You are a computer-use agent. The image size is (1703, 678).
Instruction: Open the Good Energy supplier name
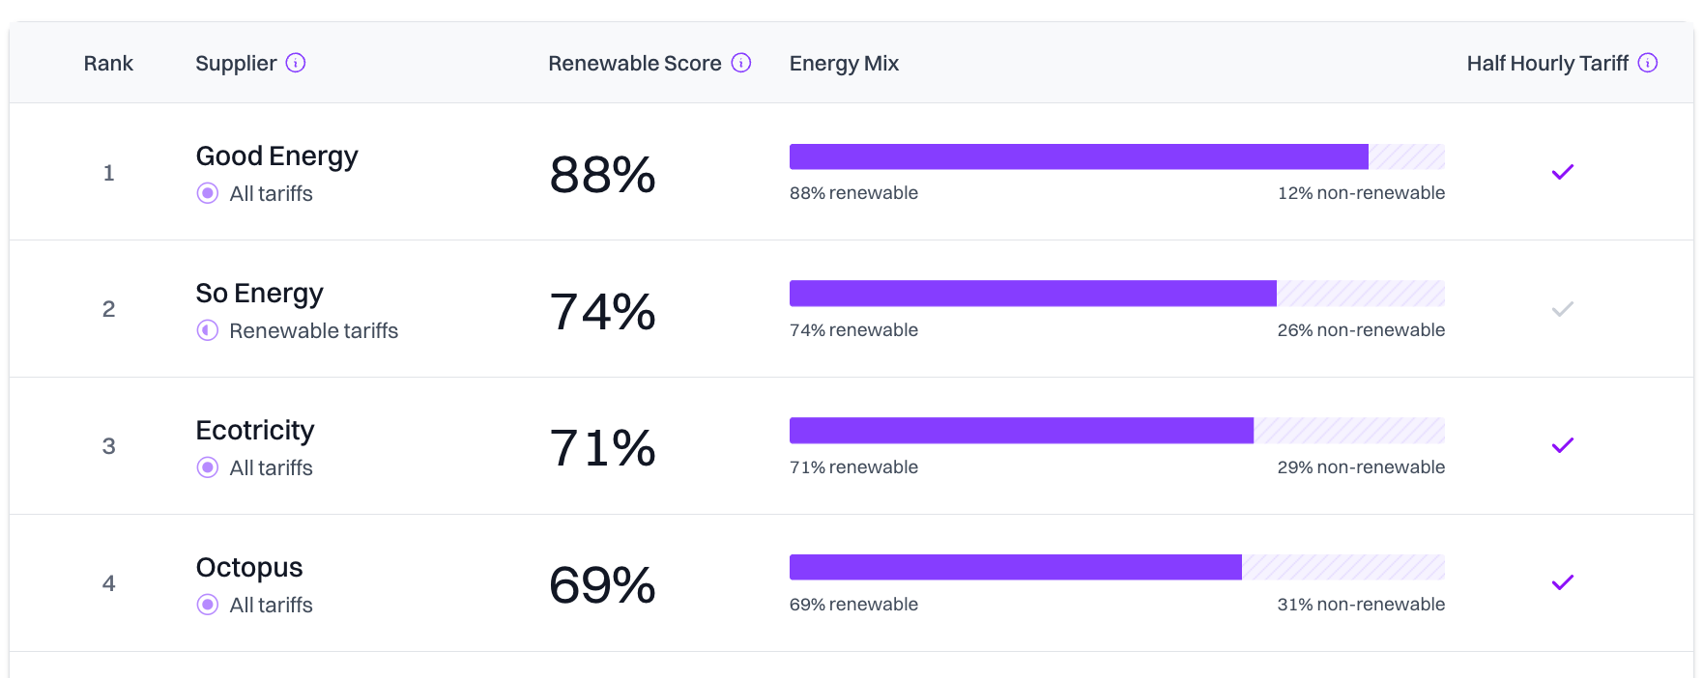[276, 156]
